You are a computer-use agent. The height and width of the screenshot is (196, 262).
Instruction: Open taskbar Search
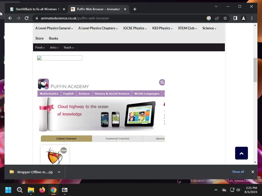point(19,190)
